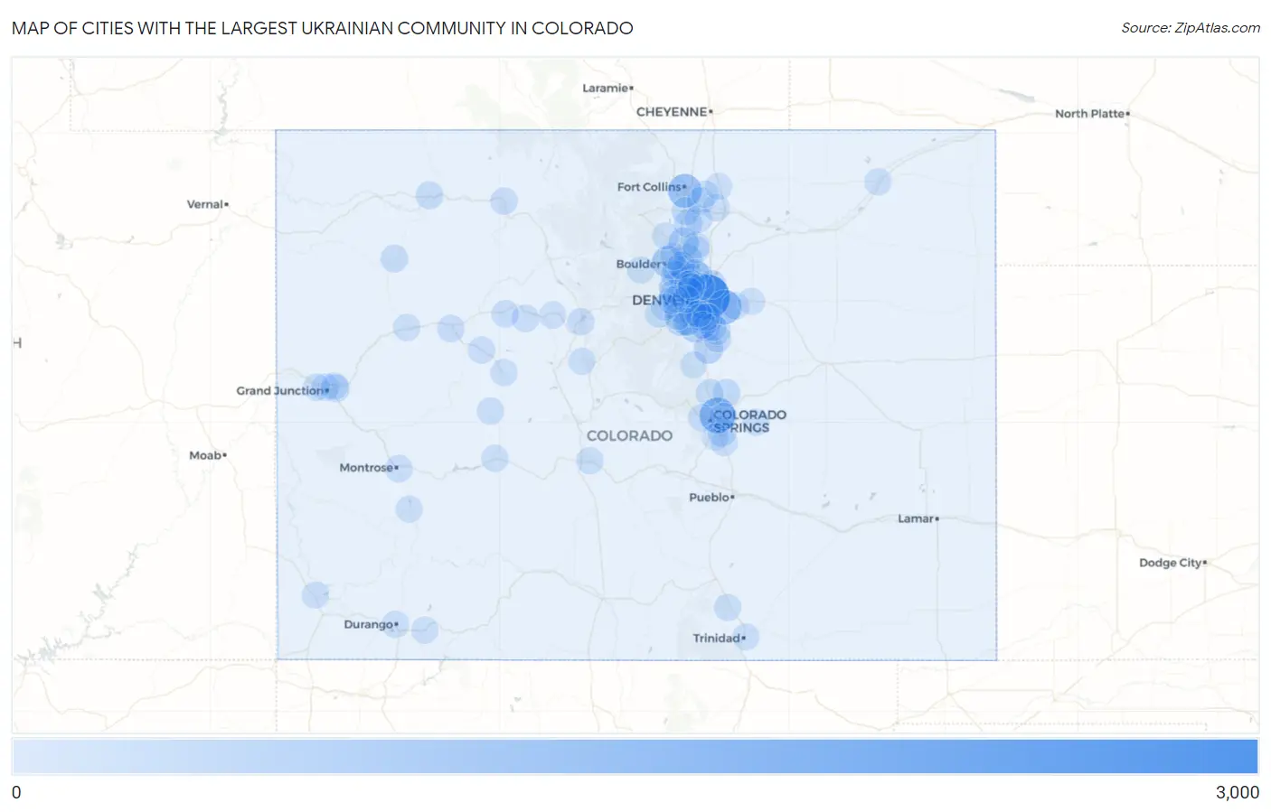Click the map title heading
Image resolution: width=1271 pixels, height=812 pixels.
pos(322,28)
